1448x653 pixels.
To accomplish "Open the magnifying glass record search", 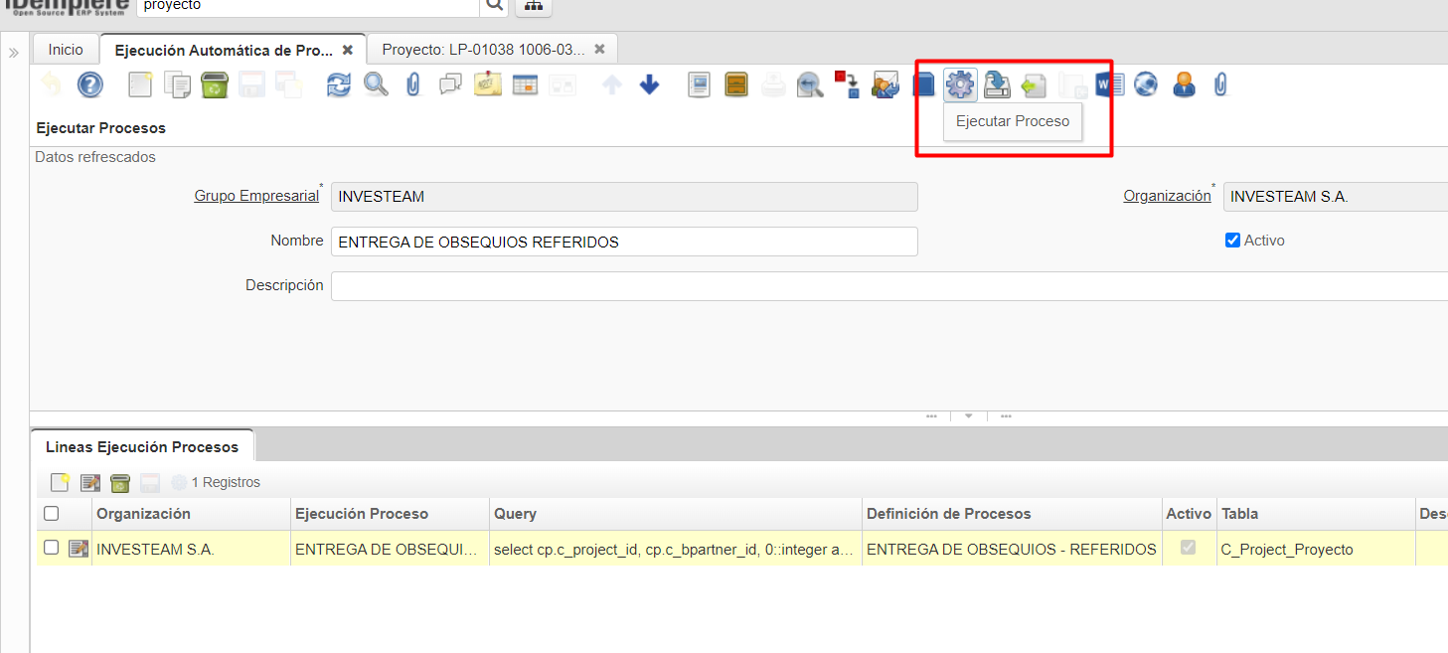I will 376,85.
